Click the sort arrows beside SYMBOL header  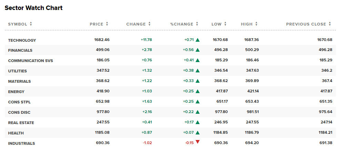click(31, 24)
